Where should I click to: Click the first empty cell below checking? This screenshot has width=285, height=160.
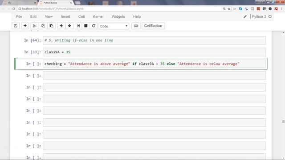[154, 76]
